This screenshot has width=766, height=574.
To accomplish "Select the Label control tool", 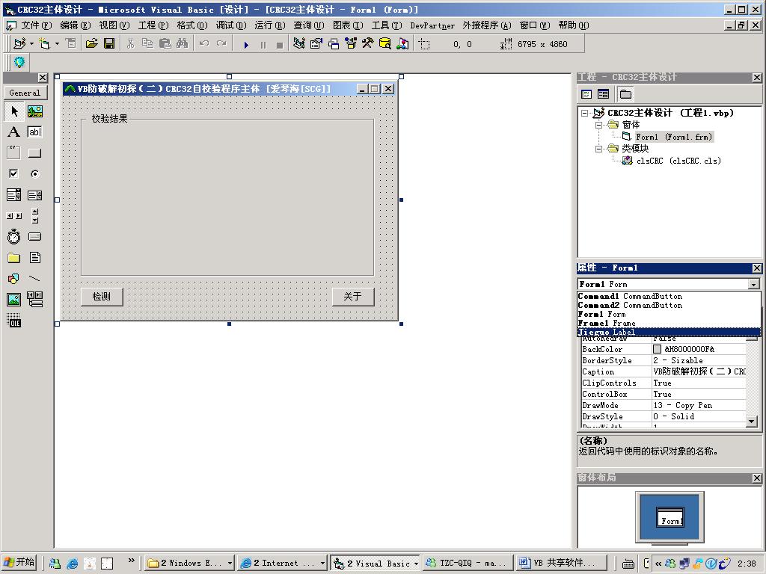I will click(14, 132).
